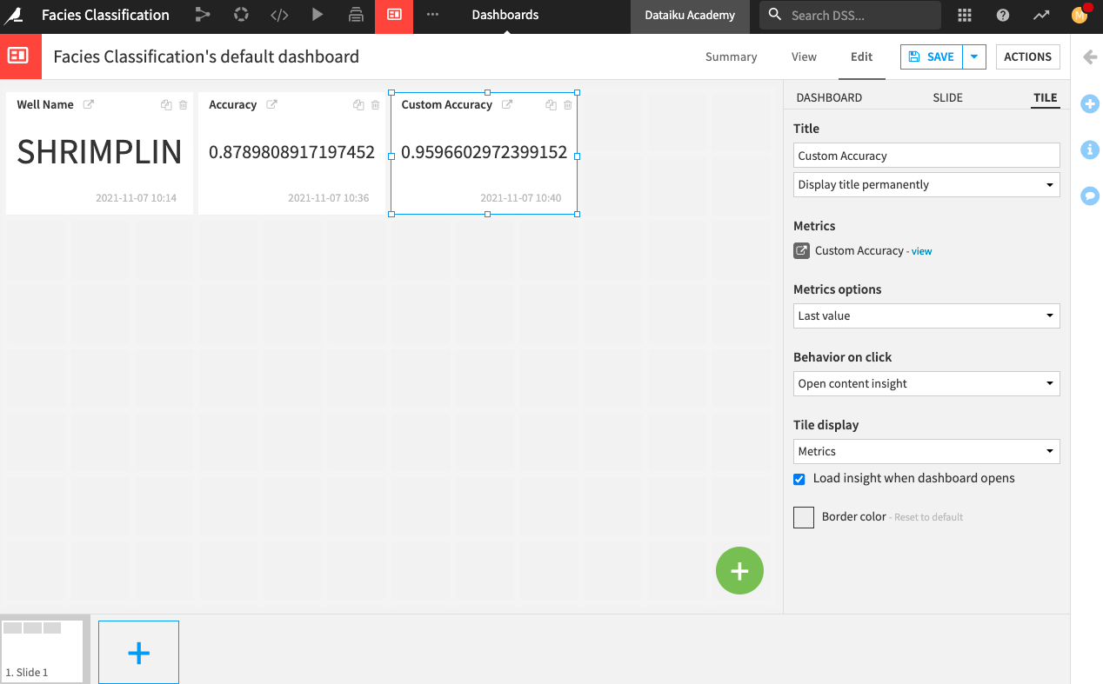
Task: Uncheck Load insight when dashboard opens
Action: pyautogui.click(x=799, y=479)
